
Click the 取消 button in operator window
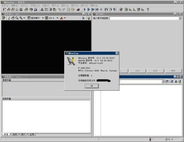tap(155, 71)
